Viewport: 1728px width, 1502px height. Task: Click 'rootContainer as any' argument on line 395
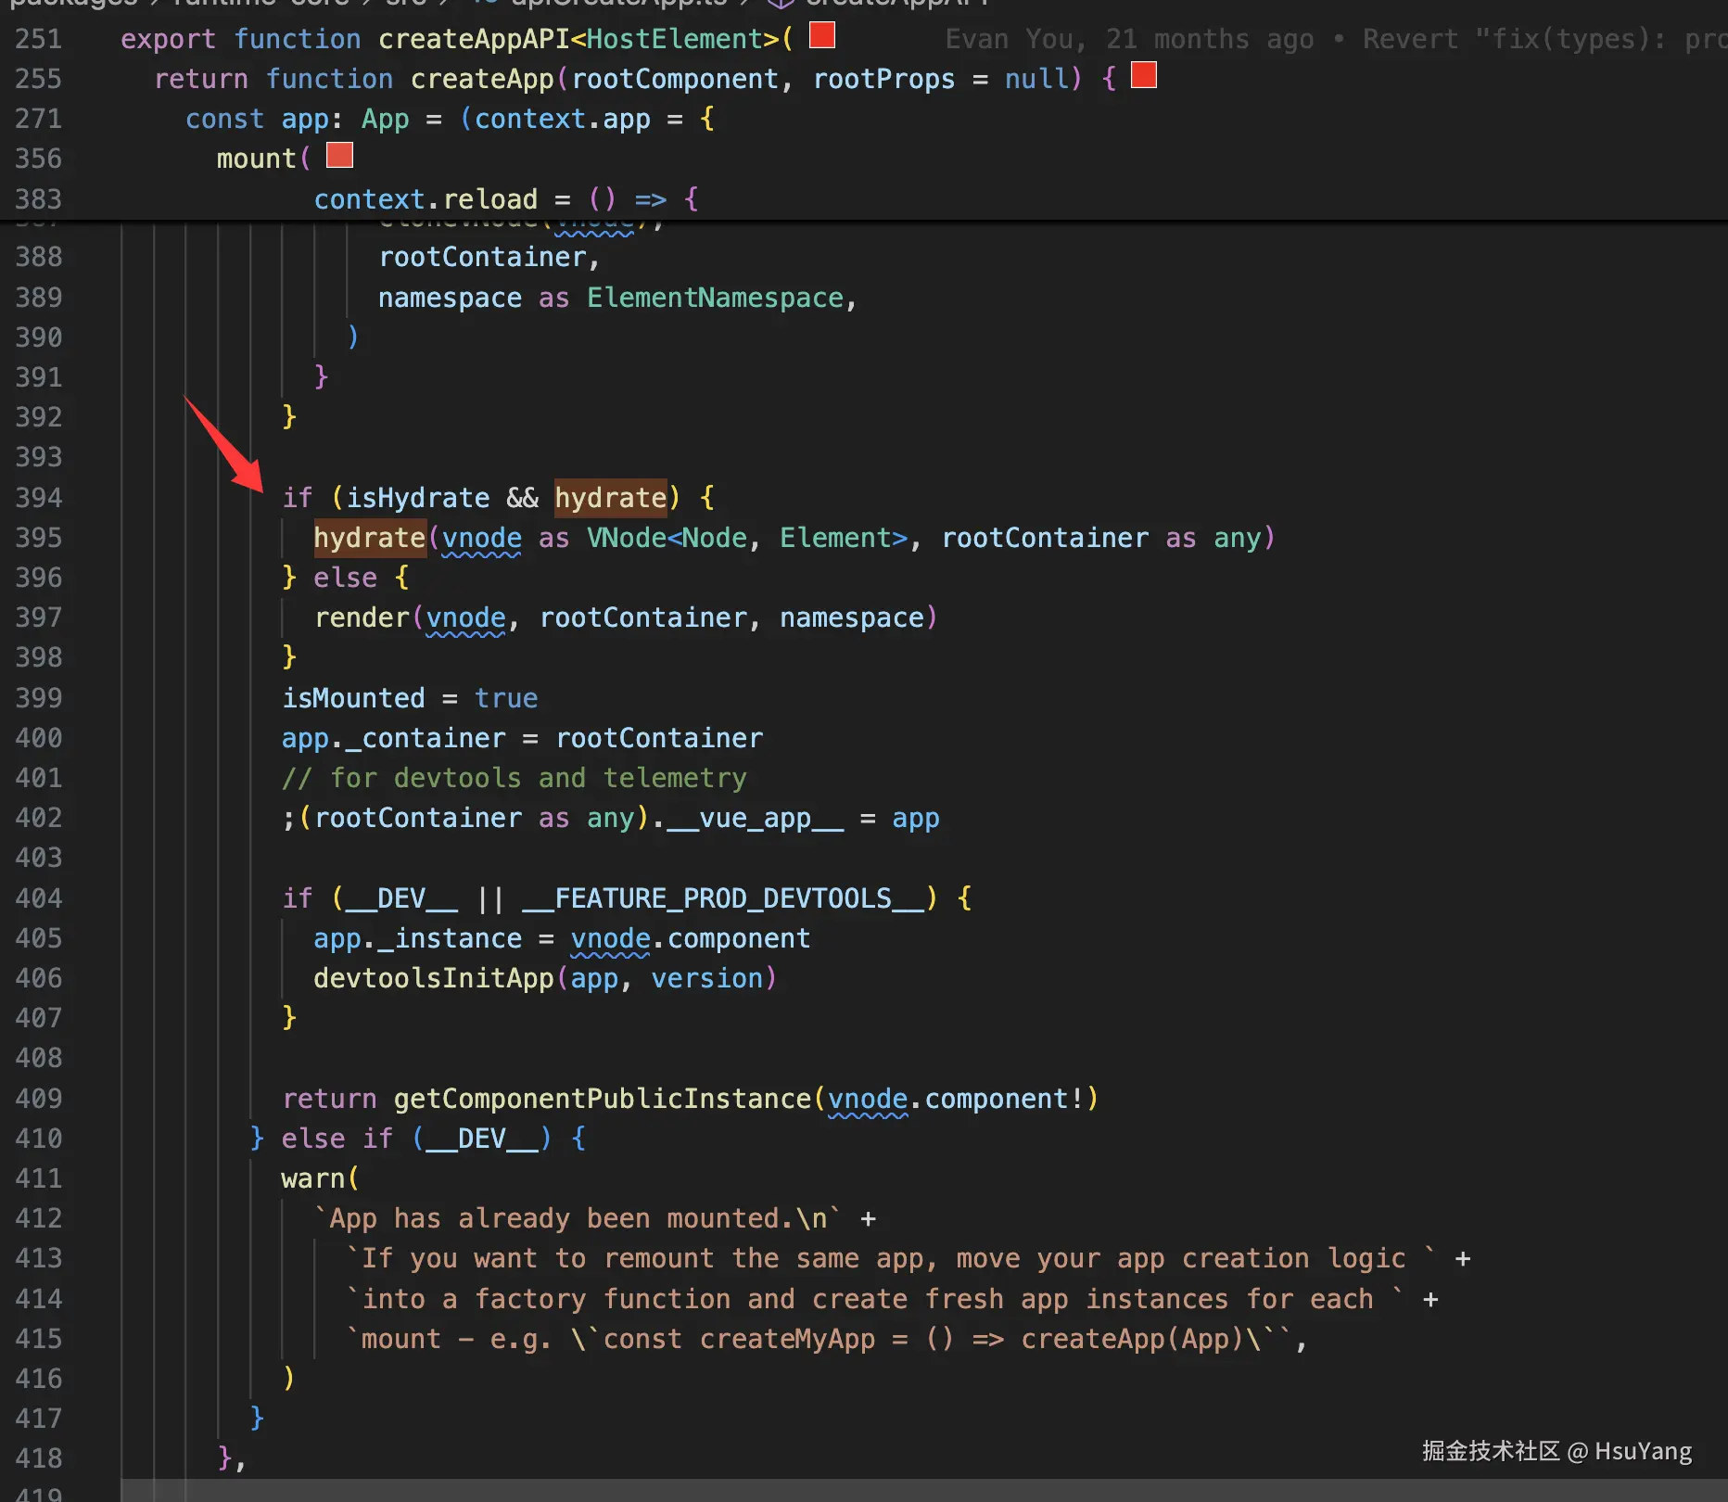pos(1101,538)
